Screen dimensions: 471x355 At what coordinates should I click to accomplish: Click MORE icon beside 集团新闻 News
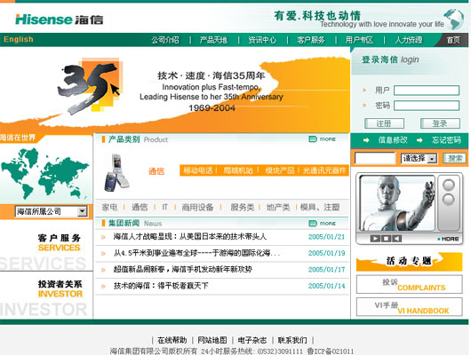(323, 224)
